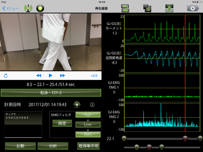
Task: Tap the video preview of walking person
Action: coord(51,42)
